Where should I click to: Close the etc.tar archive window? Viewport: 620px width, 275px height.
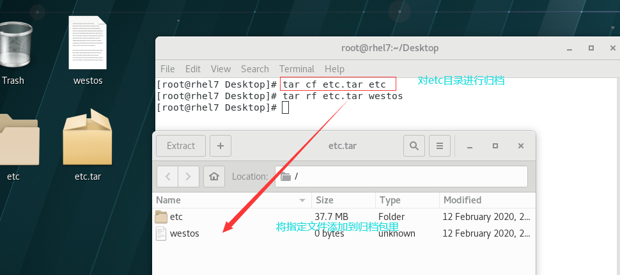521,146
